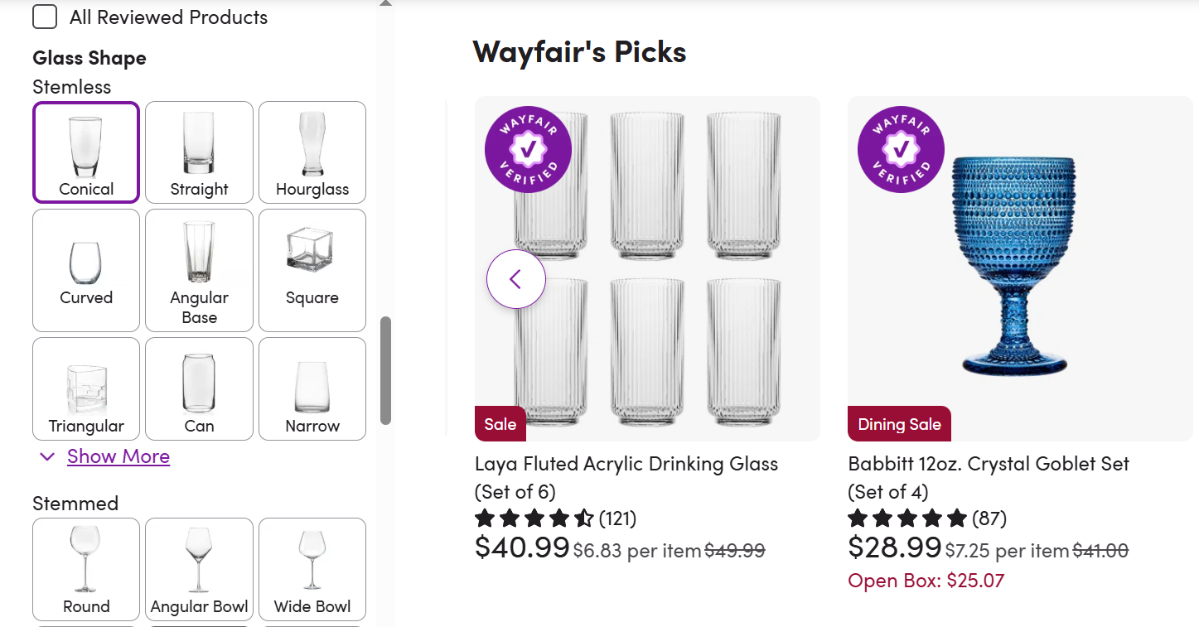Select the Straight glass shape filter
The height and width of the screenshot is (627, 1199).
[x=199, y=152]
